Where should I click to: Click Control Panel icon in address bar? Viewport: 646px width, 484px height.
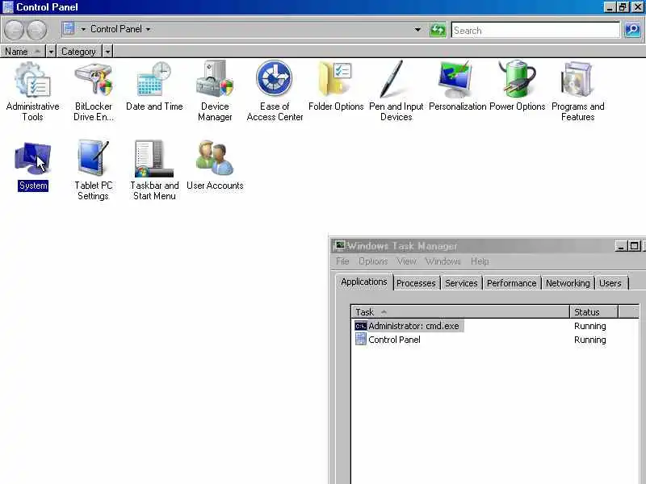pos(69,29)
